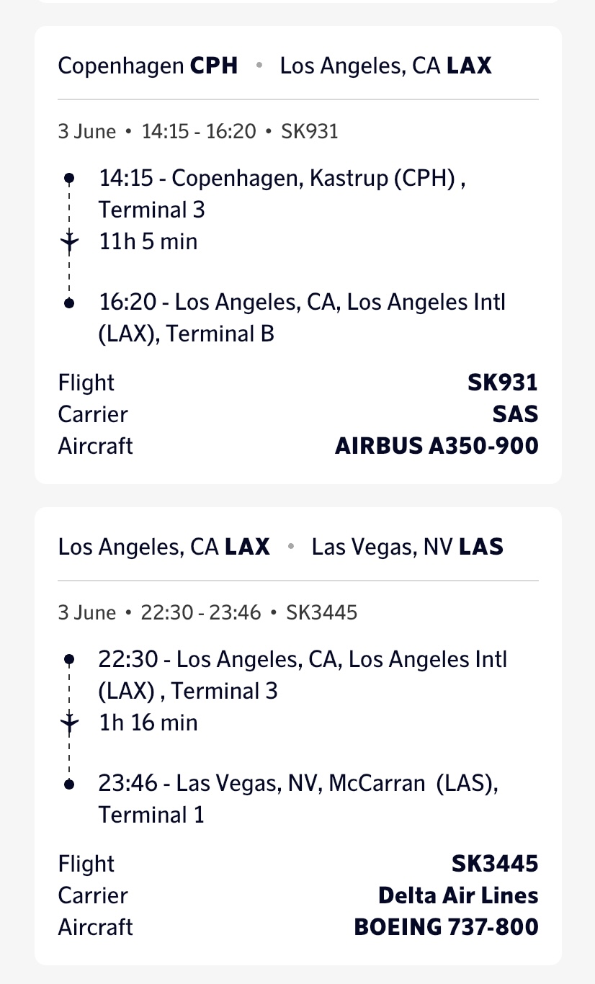Click the 1h 16 min flight duration
The height and width of the screenshot is (984, 595).
click(x=148, y=723)
